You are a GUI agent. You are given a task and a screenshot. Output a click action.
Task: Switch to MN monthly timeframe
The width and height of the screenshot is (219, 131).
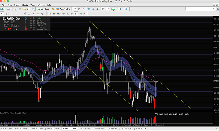pyautogui.click(x=85, y=14)
